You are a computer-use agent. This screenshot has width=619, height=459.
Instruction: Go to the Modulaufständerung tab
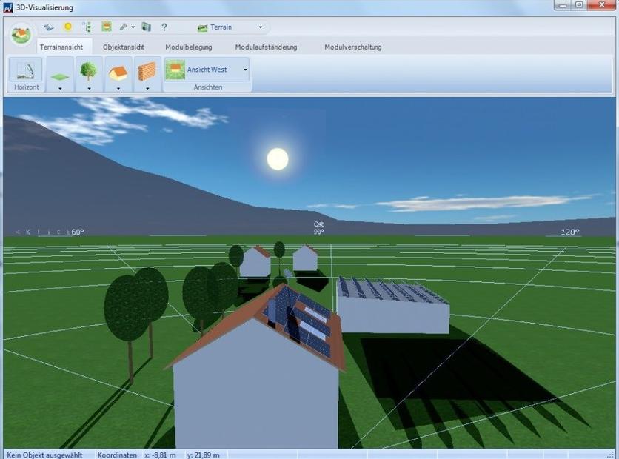(x=266, y=47)
